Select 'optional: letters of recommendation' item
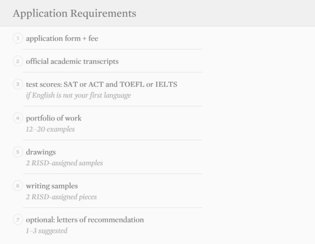This screenshot has height=244, width=315. click(85, 220)
